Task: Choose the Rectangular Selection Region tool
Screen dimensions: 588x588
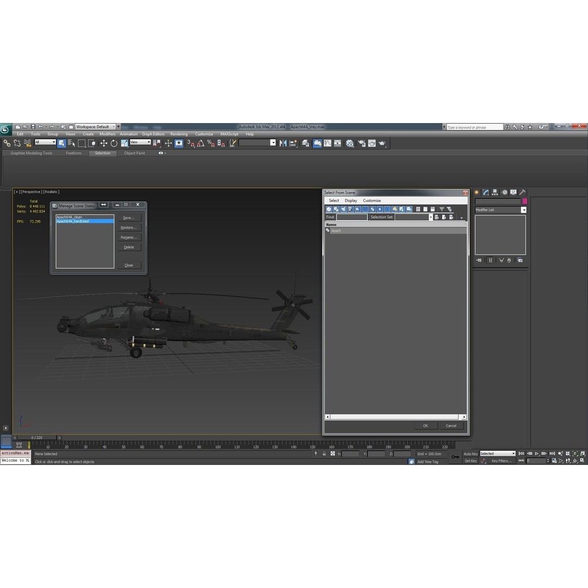Action: point(81,143)
